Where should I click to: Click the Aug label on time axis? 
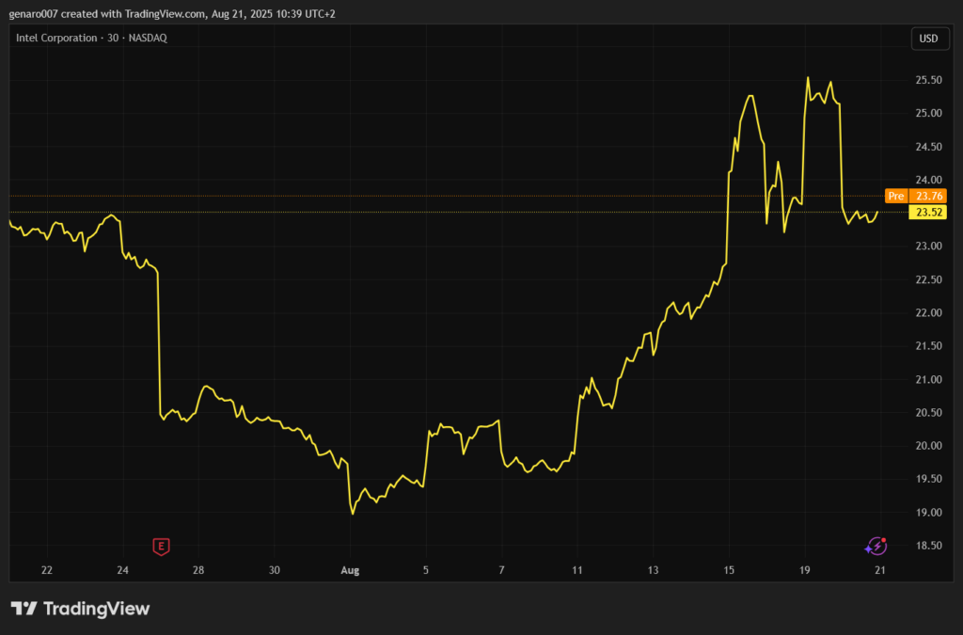coord(350,570)
